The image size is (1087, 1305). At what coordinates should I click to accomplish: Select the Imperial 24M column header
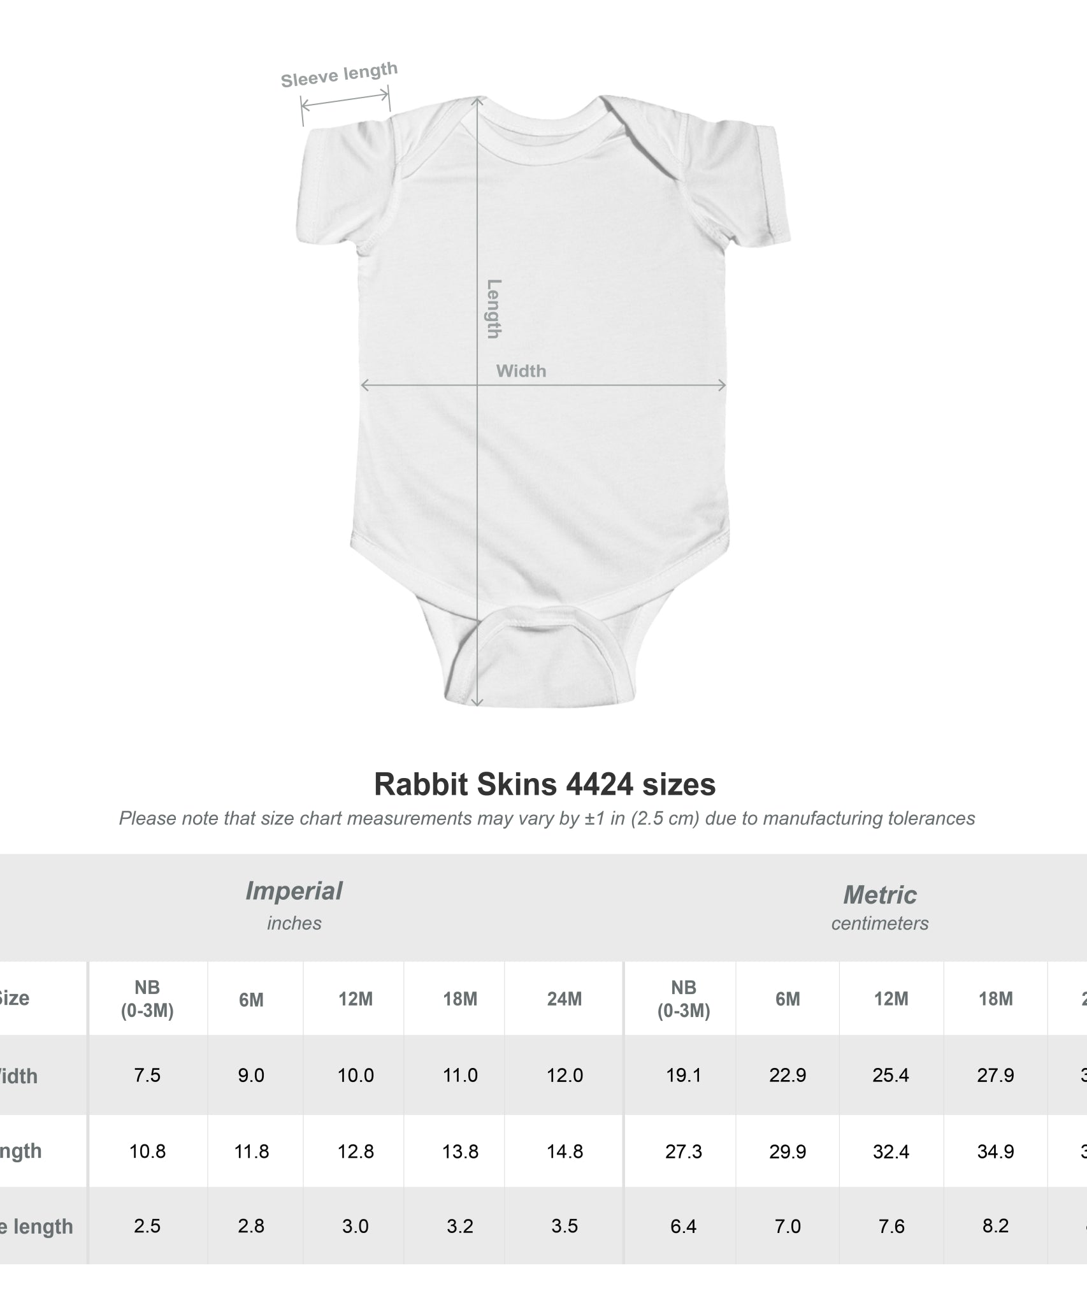click(564, 999)
